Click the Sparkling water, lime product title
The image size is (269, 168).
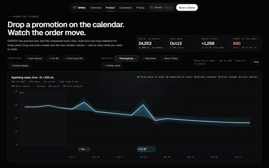33,78
